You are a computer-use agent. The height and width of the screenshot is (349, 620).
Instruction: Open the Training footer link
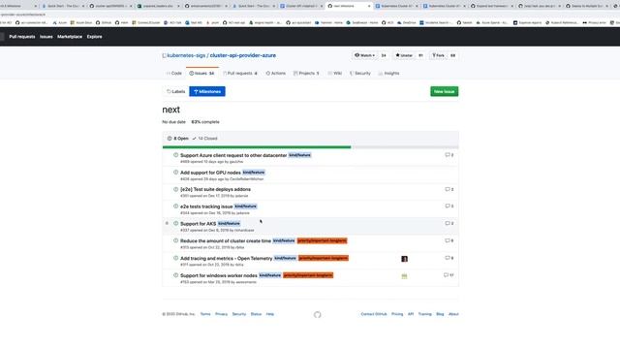pyautogui.click(x=424, y=314)
